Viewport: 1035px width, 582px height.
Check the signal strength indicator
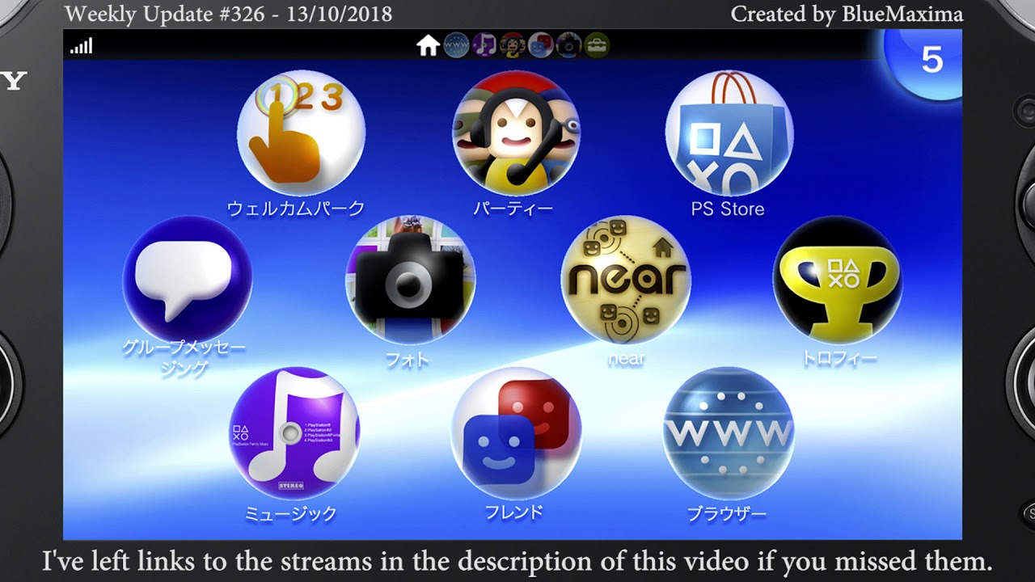81,46
